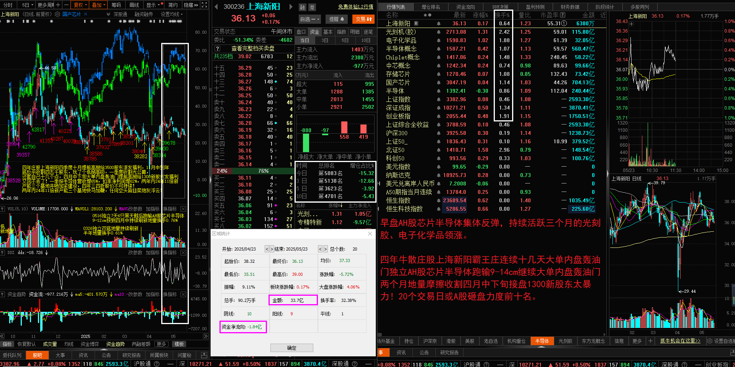
Task: Click 确定 in 区域统计 dialog
Action: point(291,348)
